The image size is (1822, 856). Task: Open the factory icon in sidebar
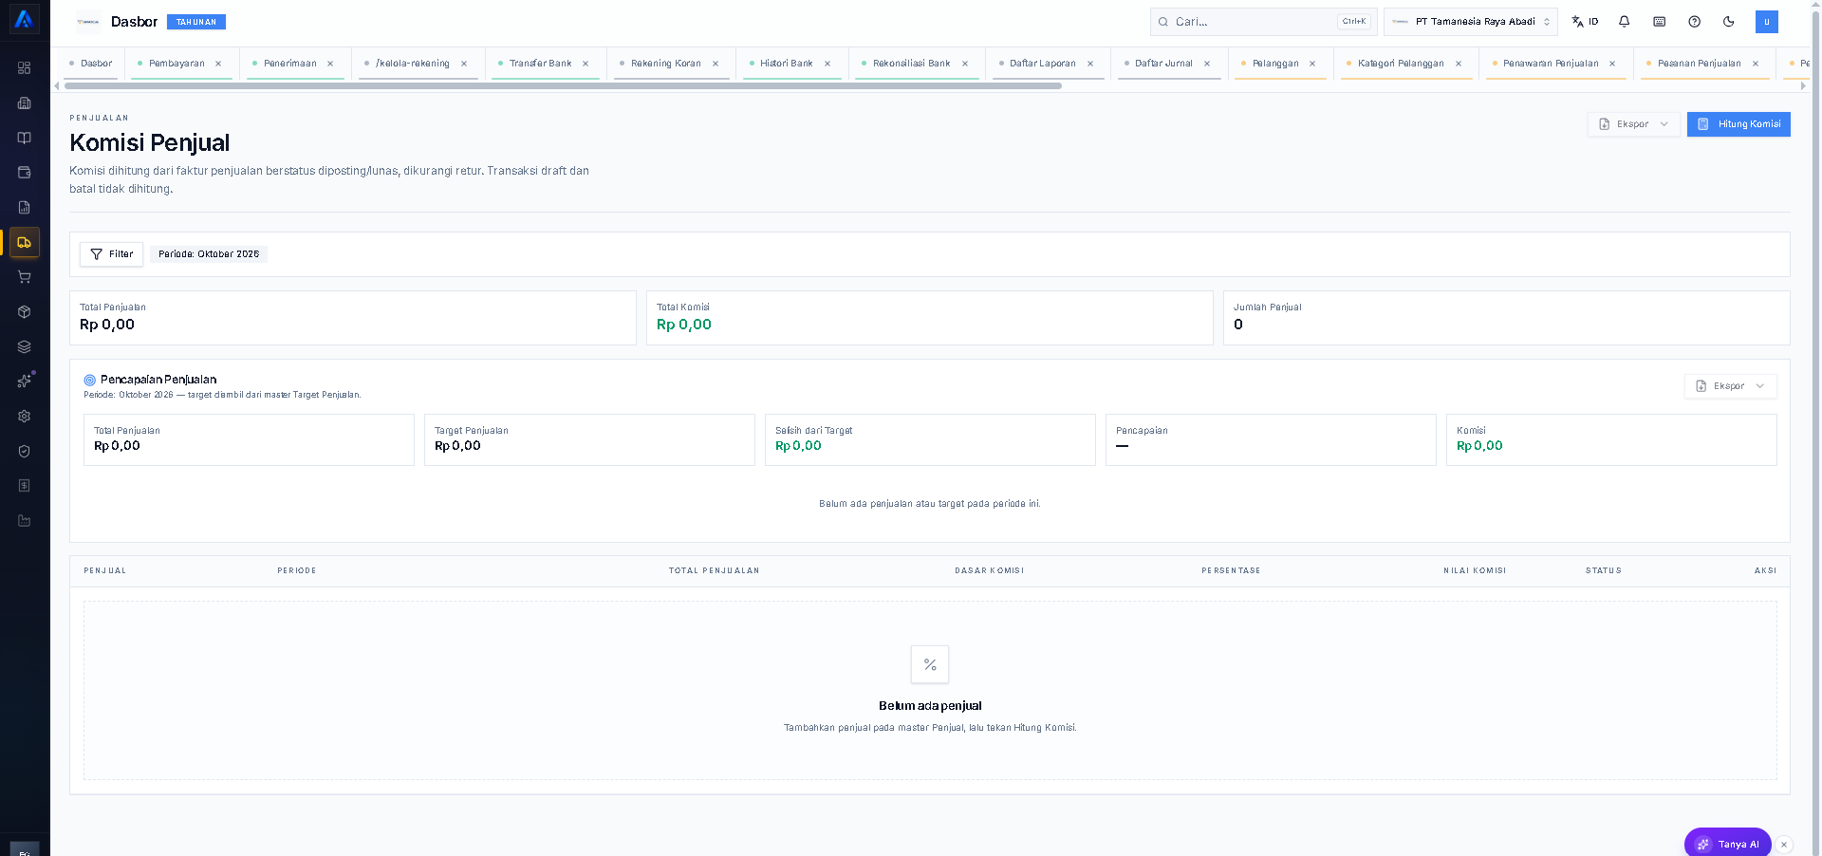tap(25, 520)
